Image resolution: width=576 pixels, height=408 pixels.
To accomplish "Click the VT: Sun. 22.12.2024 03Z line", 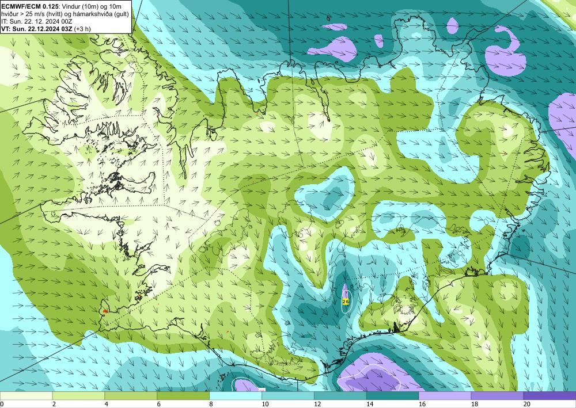I will 37,29.
